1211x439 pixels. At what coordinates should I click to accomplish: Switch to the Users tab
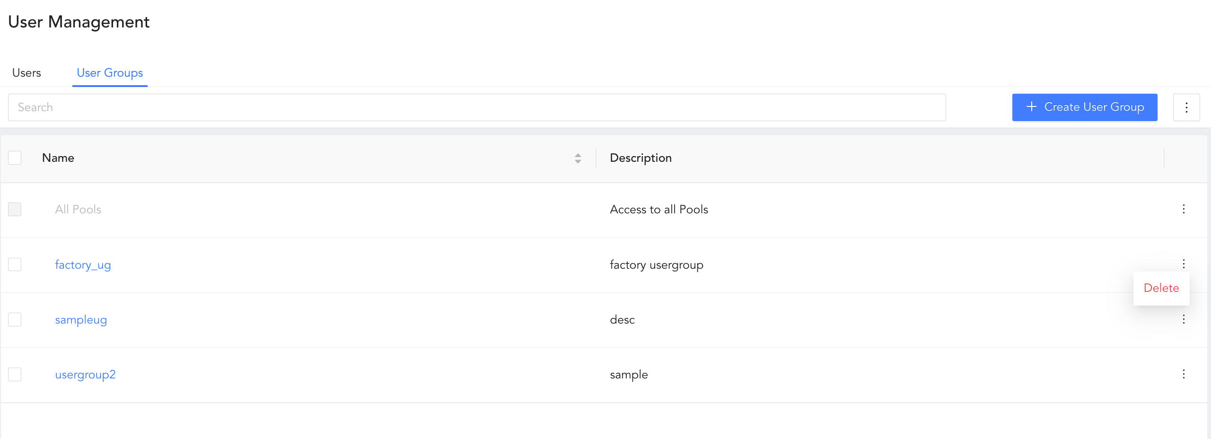pyautogui.click(x=26, y=73)
